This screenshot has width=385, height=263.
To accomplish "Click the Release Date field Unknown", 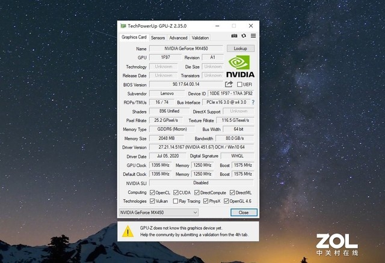I will [x=164, y=76].
